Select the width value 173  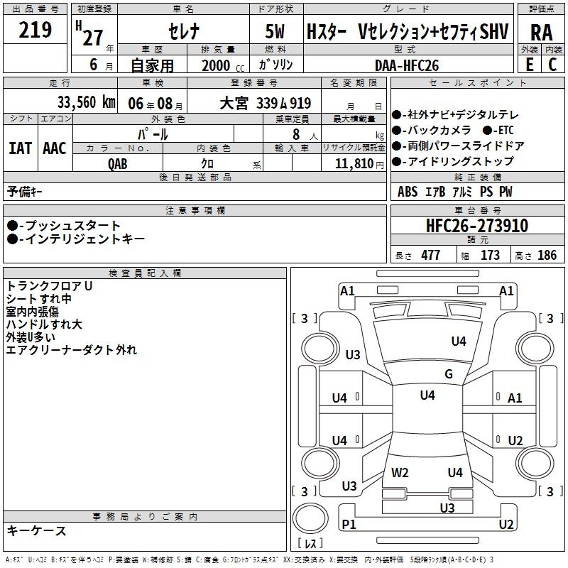[x=490, y=255]
